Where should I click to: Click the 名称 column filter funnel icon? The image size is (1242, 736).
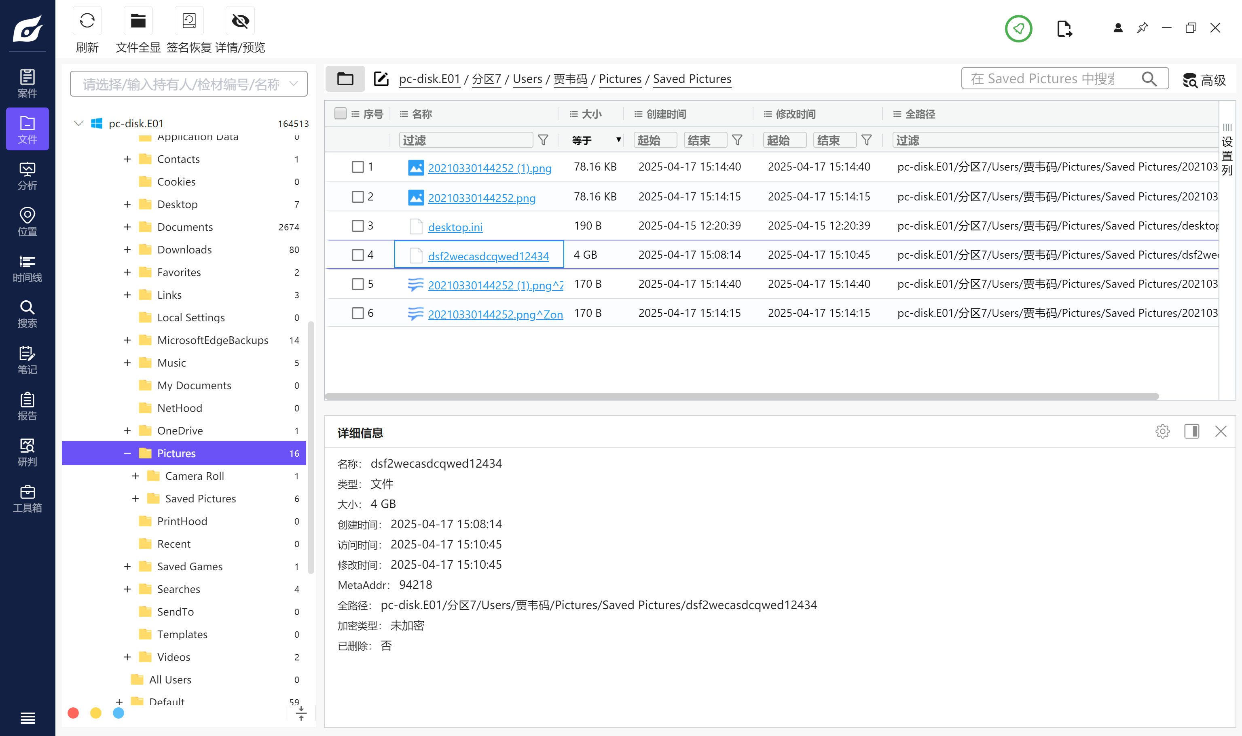543,140
